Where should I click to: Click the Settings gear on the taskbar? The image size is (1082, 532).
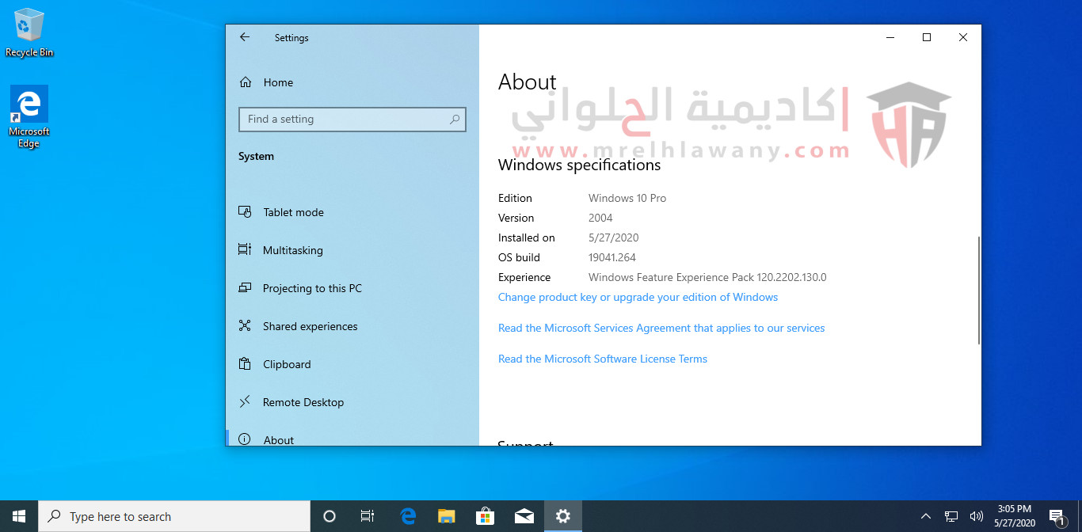tap(563, 516)
